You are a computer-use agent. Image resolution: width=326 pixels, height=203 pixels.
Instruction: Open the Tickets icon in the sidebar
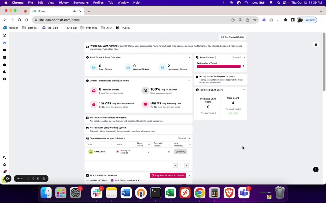point(4,50)
